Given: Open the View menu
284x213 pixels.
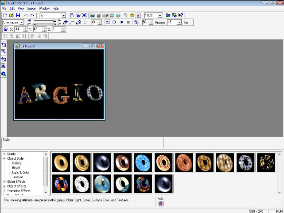Looking at the screenshot, I should click(x=21, y=8).
